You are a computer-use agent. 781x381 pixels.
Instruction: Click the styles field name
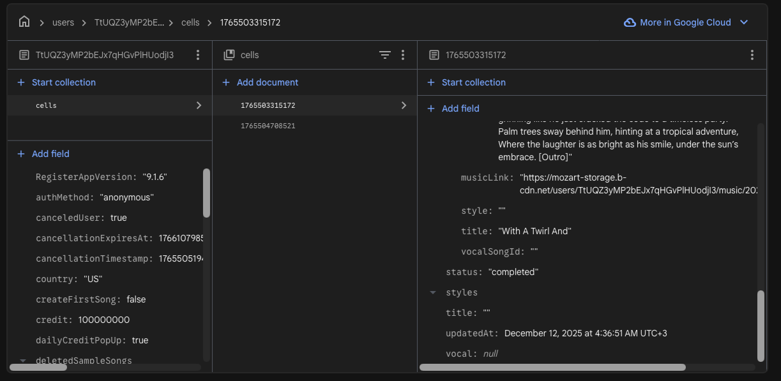pos(462,292)
